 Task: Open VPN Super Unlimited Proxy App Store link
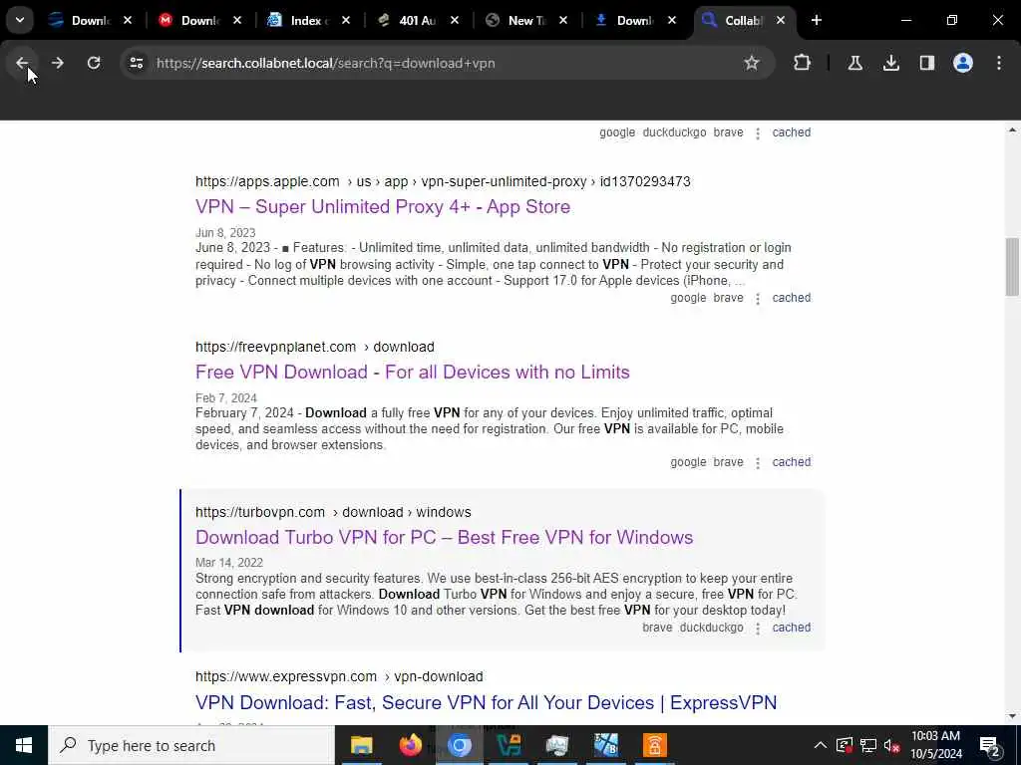[383, 207]
